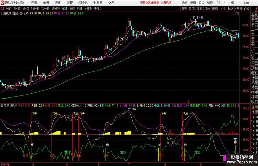This screenshot has height=166, width=258.
Task: Click the headset customer service icon
Action: pos(218,3)
